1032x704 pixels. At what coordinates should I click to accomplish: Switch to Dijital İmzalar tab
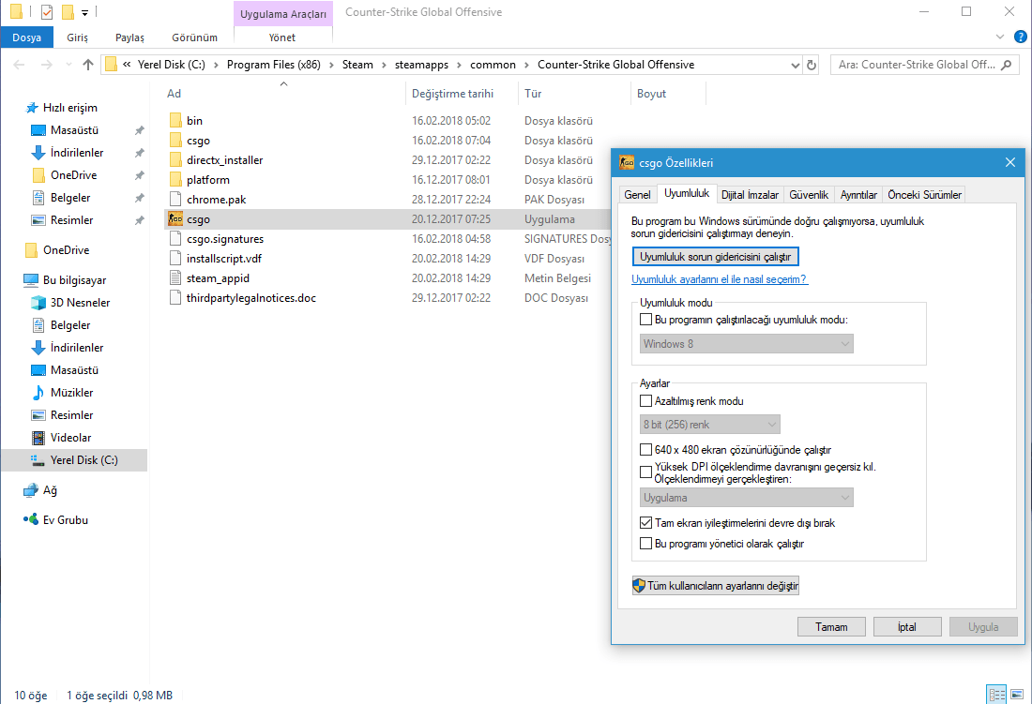[750, 195]
